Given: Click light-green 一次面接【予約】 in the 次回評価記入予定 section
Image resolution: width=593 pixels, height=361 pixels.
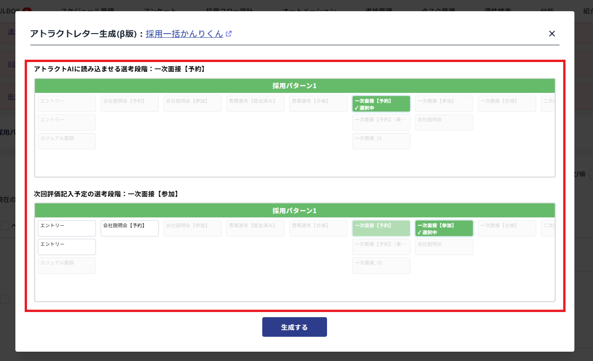Looking at the screenshot, I should click(x=381, y=229).
